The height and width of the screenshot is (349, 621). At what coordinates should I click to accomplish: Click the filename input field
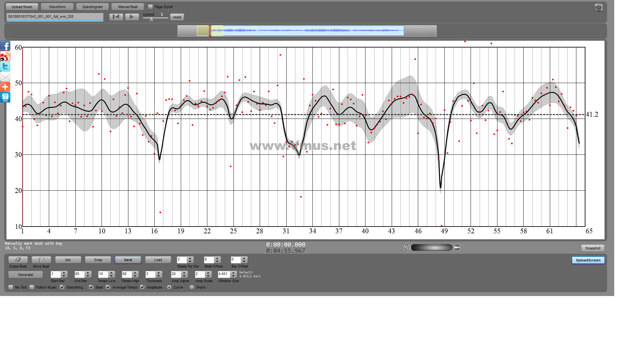coord(55,17)
